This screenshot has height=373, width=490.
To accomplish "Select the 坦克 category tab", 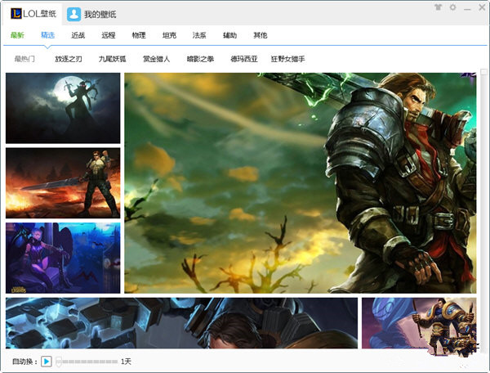I will pyautogui.click(x=169, y=36).
